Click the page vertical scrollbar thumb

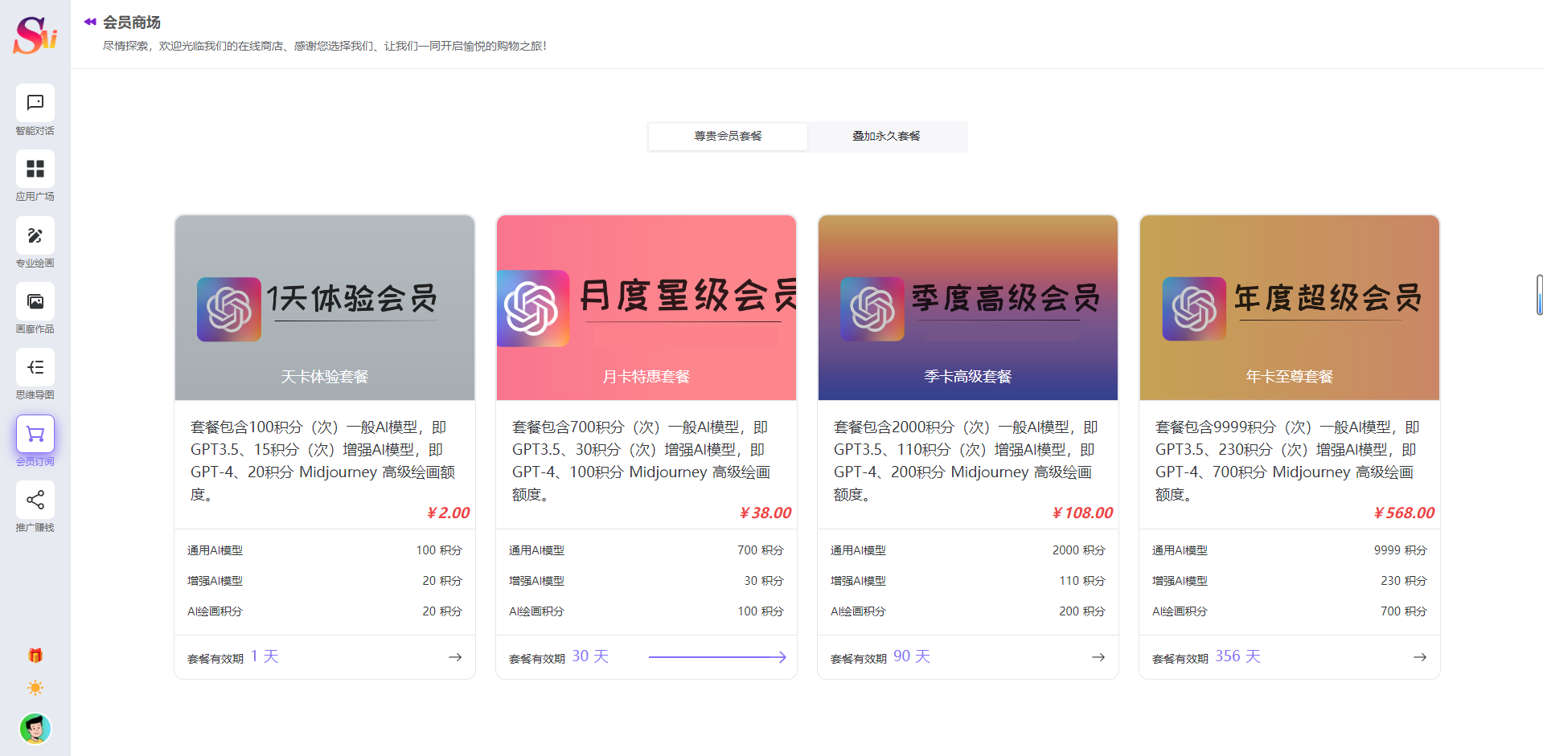pyautogui.click(x=1539, y=295)
